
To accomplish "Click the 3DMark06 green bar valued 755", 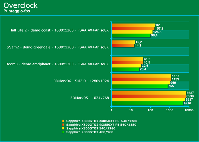I will tap(140, 86).
